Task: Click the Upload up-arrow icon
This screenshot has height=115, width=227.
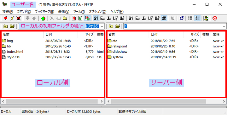Action: pyautogui.click(x=34, y=18)
